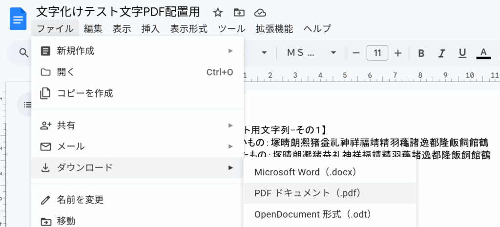Open the document outline list icon

coord(28,104)
